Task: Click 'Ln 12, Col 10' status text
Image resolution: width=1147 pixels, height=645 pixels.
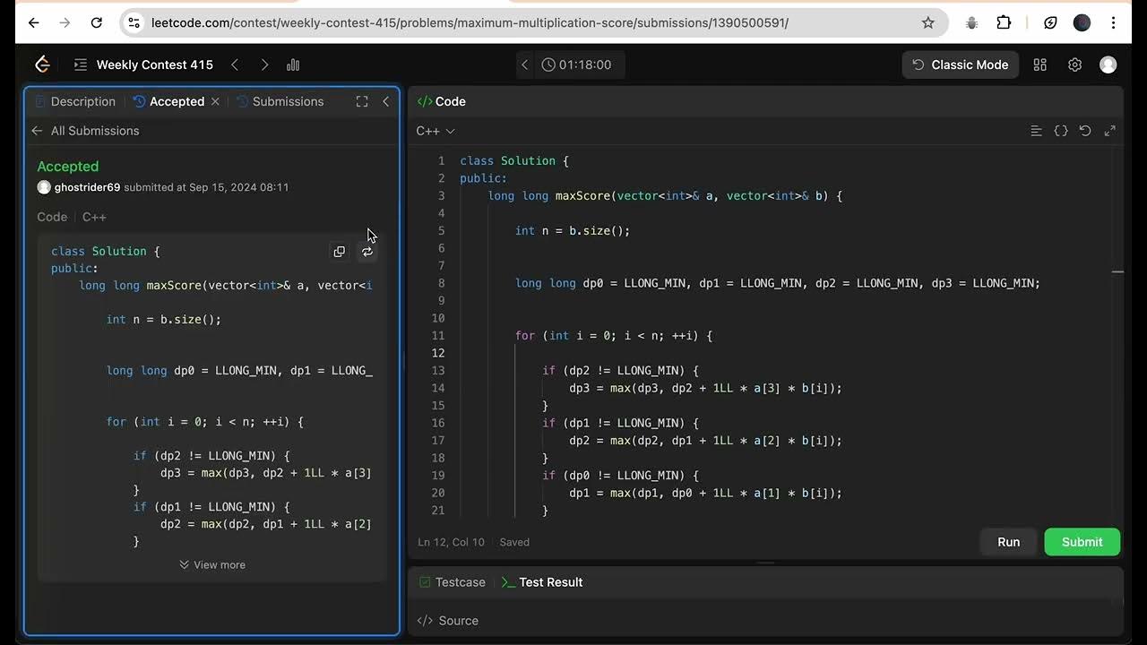Action: (451, 542)
